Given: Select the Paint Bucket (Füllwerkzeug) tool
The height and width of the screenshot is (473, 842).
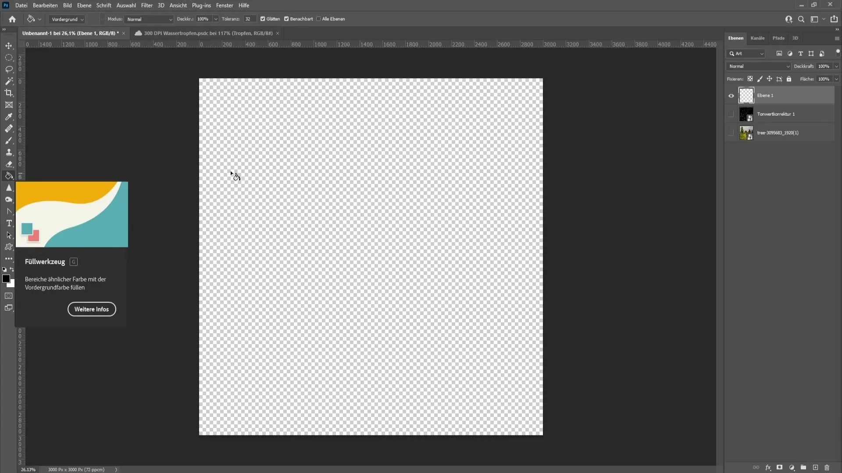Looking at the screenshot, I should [9, 176].
